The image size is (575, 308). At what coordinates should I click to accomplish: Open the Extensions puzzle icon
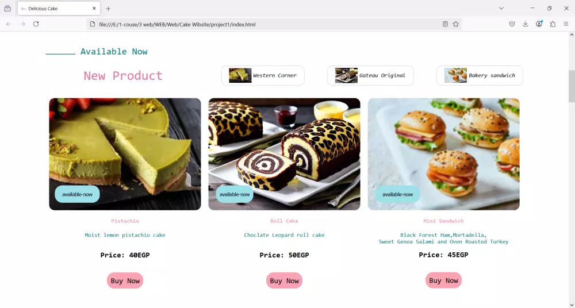pos(553,24)
